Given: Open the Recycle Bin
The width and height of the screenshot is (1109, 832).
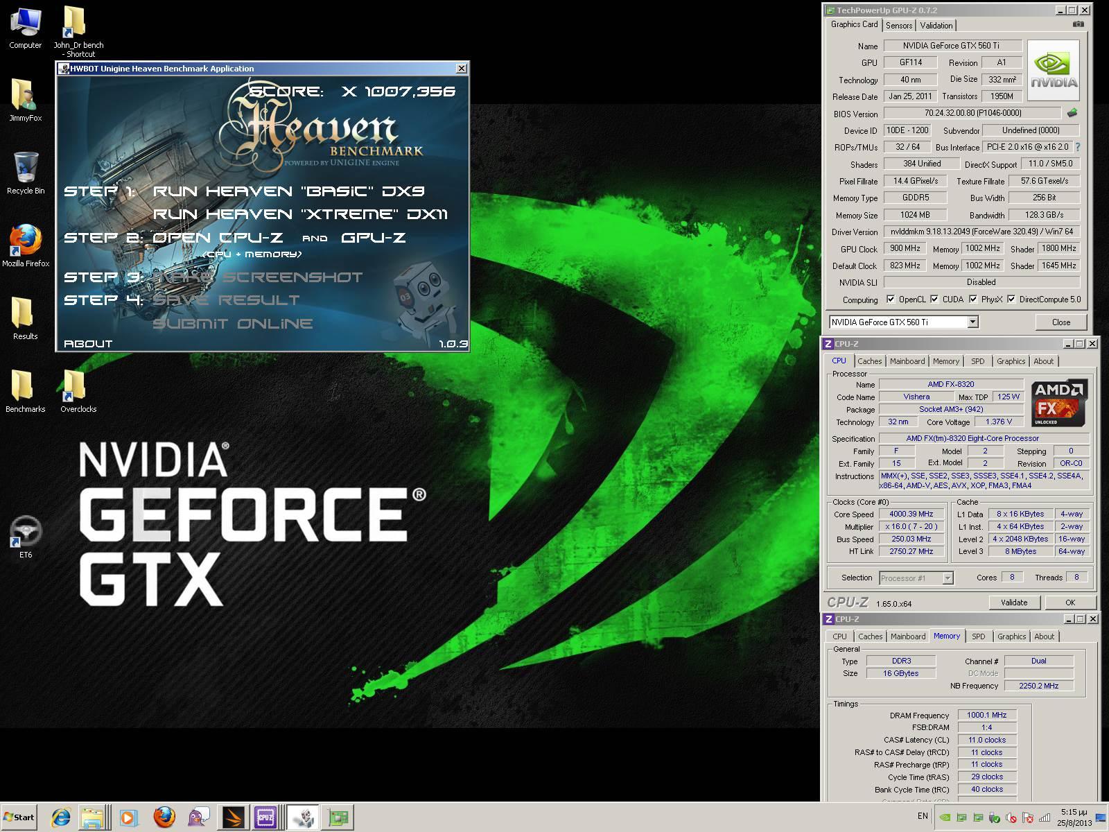Looking at the screenshot, I should coord(26,173).
